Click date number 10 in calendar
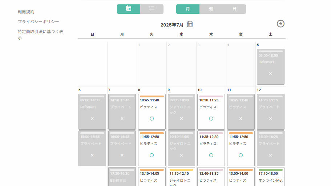Image resolution: width=331 pixels, height=186 pixels. click(x=199, y=90)
